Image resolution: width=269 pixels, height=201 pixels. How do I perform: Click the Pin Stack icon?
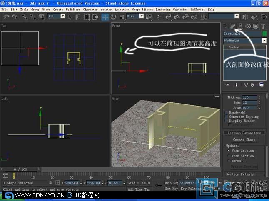(x=228, y=85)
